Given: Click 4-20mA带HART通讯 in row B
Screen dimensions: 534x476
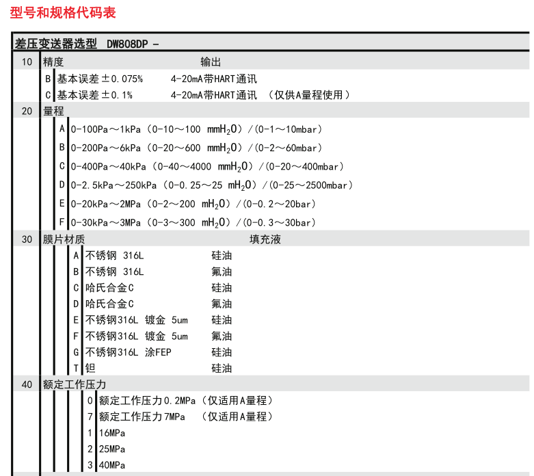Looking at the screenshot, I should (214, 79).
